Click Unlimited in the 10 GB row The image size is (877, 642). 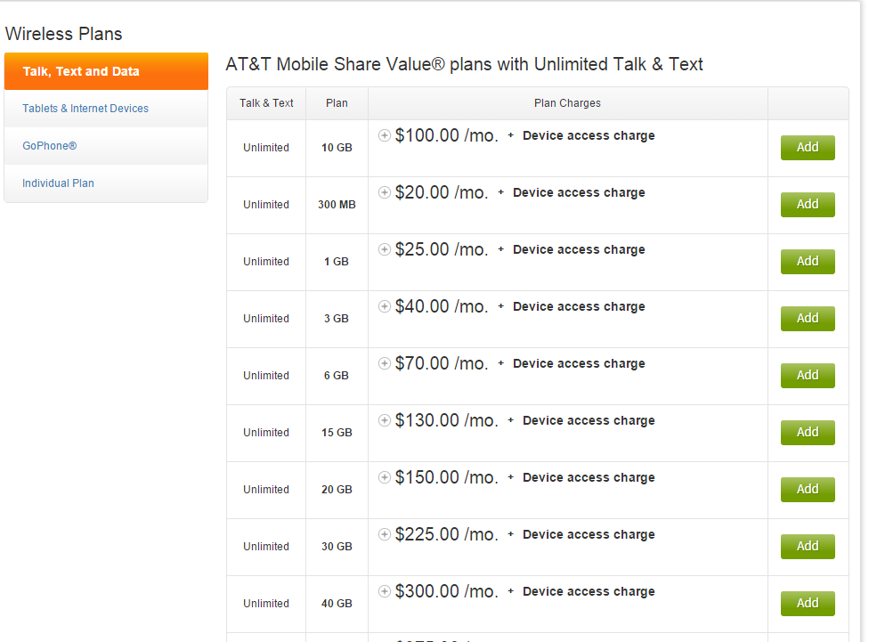266,148
